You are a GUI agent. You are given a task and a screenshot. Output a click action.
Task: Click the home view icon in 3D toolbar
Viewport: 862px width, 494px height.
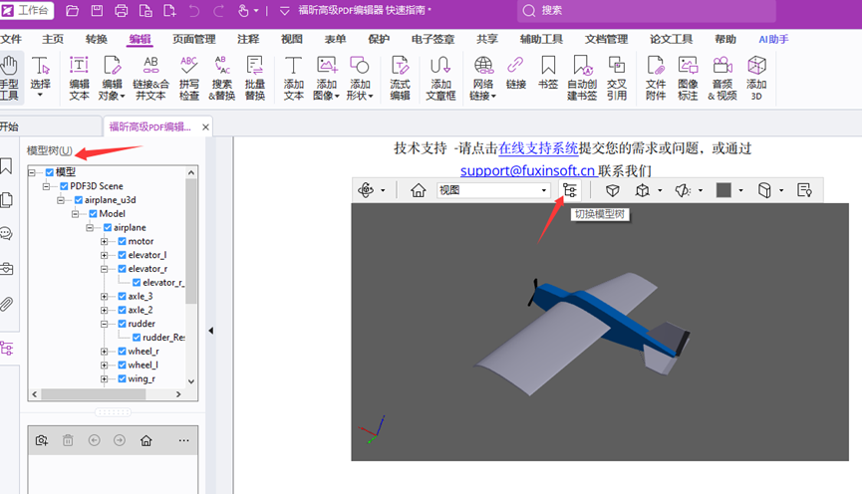419,190
